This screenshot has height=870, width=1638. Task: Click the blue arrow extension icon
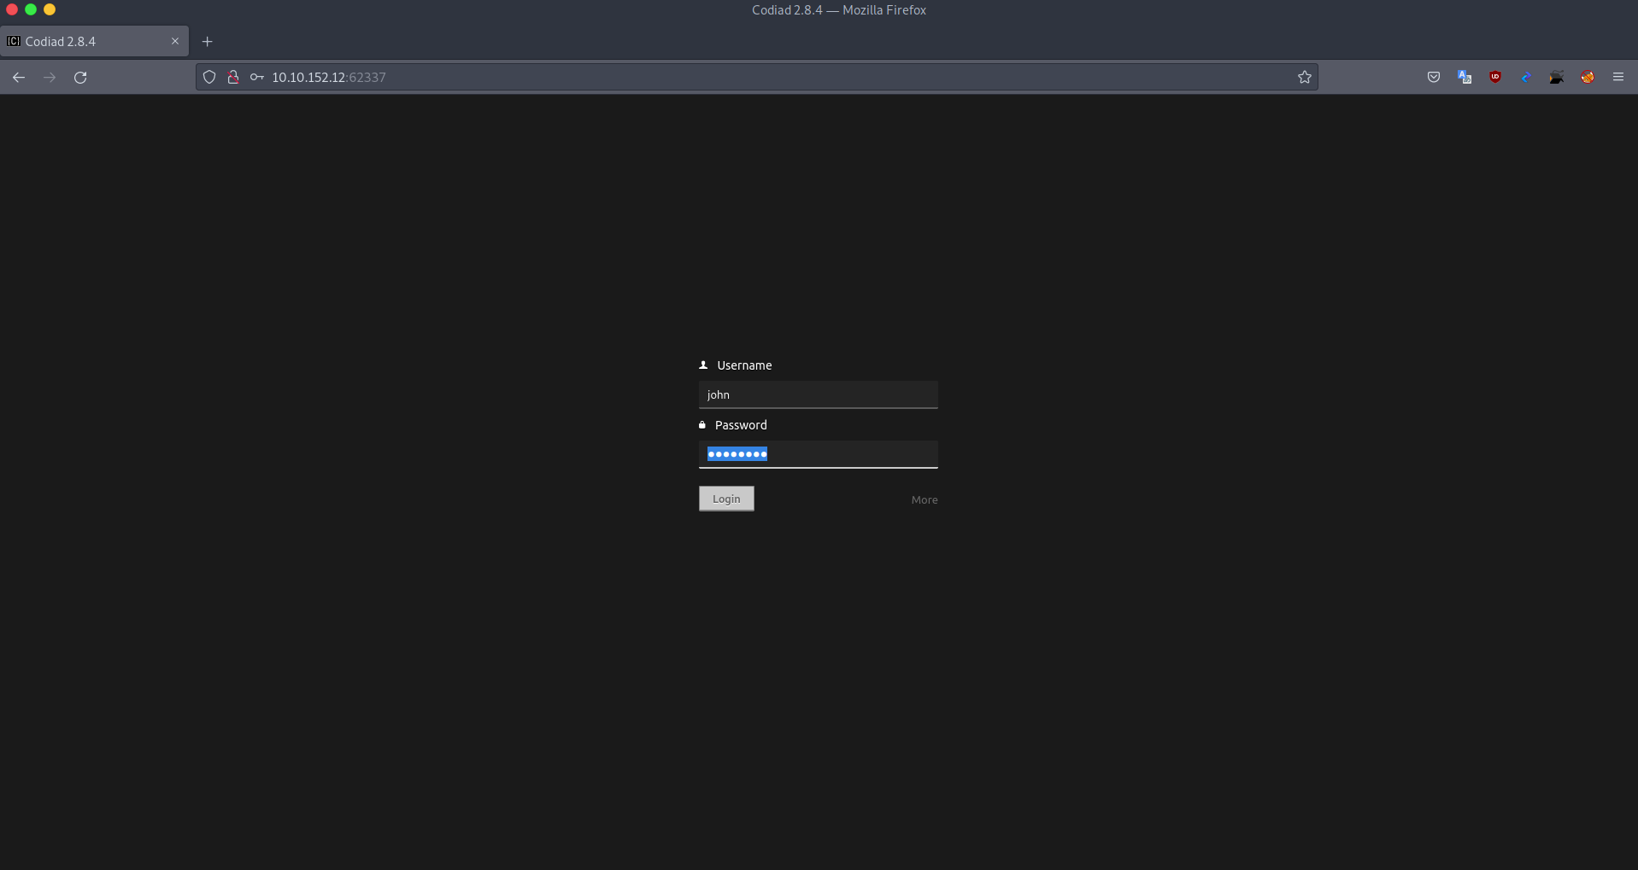1526,78
